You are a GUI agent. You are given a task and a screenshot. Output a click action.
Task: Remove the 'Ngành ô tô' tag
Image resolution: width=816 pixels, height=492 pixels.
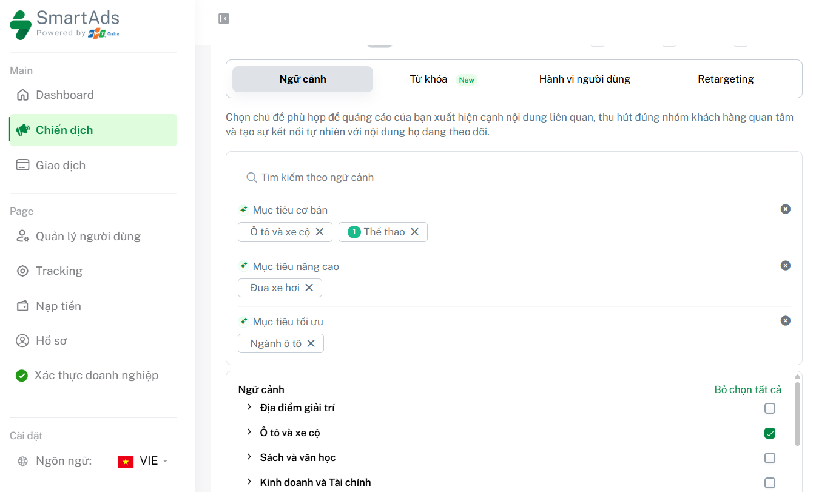(x=311, y=343)
